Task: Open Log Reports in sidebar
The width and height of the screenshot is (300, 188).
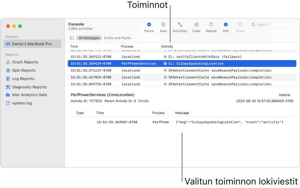Action: pyautogui.click(x=23, y=79)
